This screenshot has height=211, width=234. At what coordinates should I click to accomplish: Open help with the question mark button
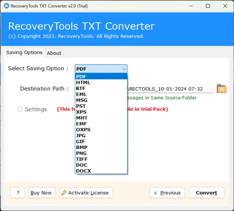point(18,193)
